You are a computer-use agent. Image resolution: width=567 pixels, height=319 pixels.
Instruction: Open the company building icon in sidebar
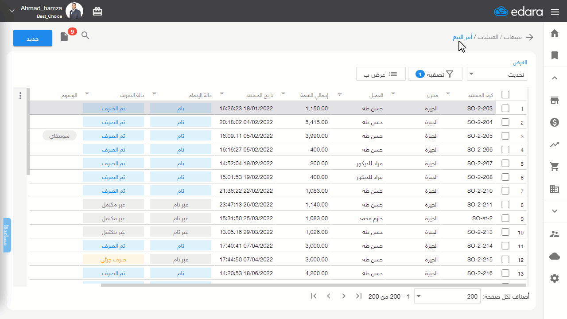click(555, 189)
